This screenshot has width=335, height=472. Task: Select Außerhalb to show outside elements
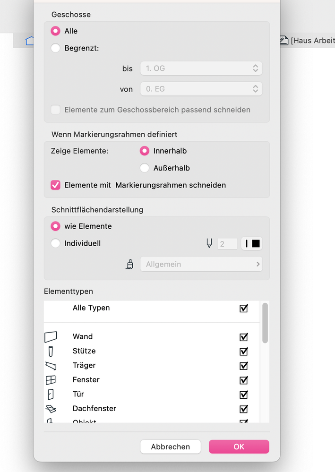145,168
